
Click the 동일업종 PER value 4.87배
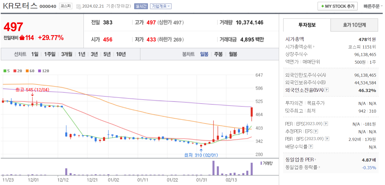[369, 160]
